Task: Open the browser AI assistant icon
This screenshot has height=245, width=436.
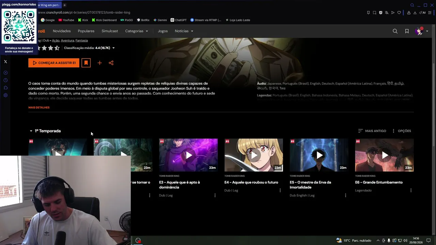Action: click(423, 13)
